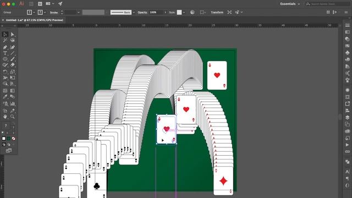Select the Rotate tool

[x=5, y=72]
